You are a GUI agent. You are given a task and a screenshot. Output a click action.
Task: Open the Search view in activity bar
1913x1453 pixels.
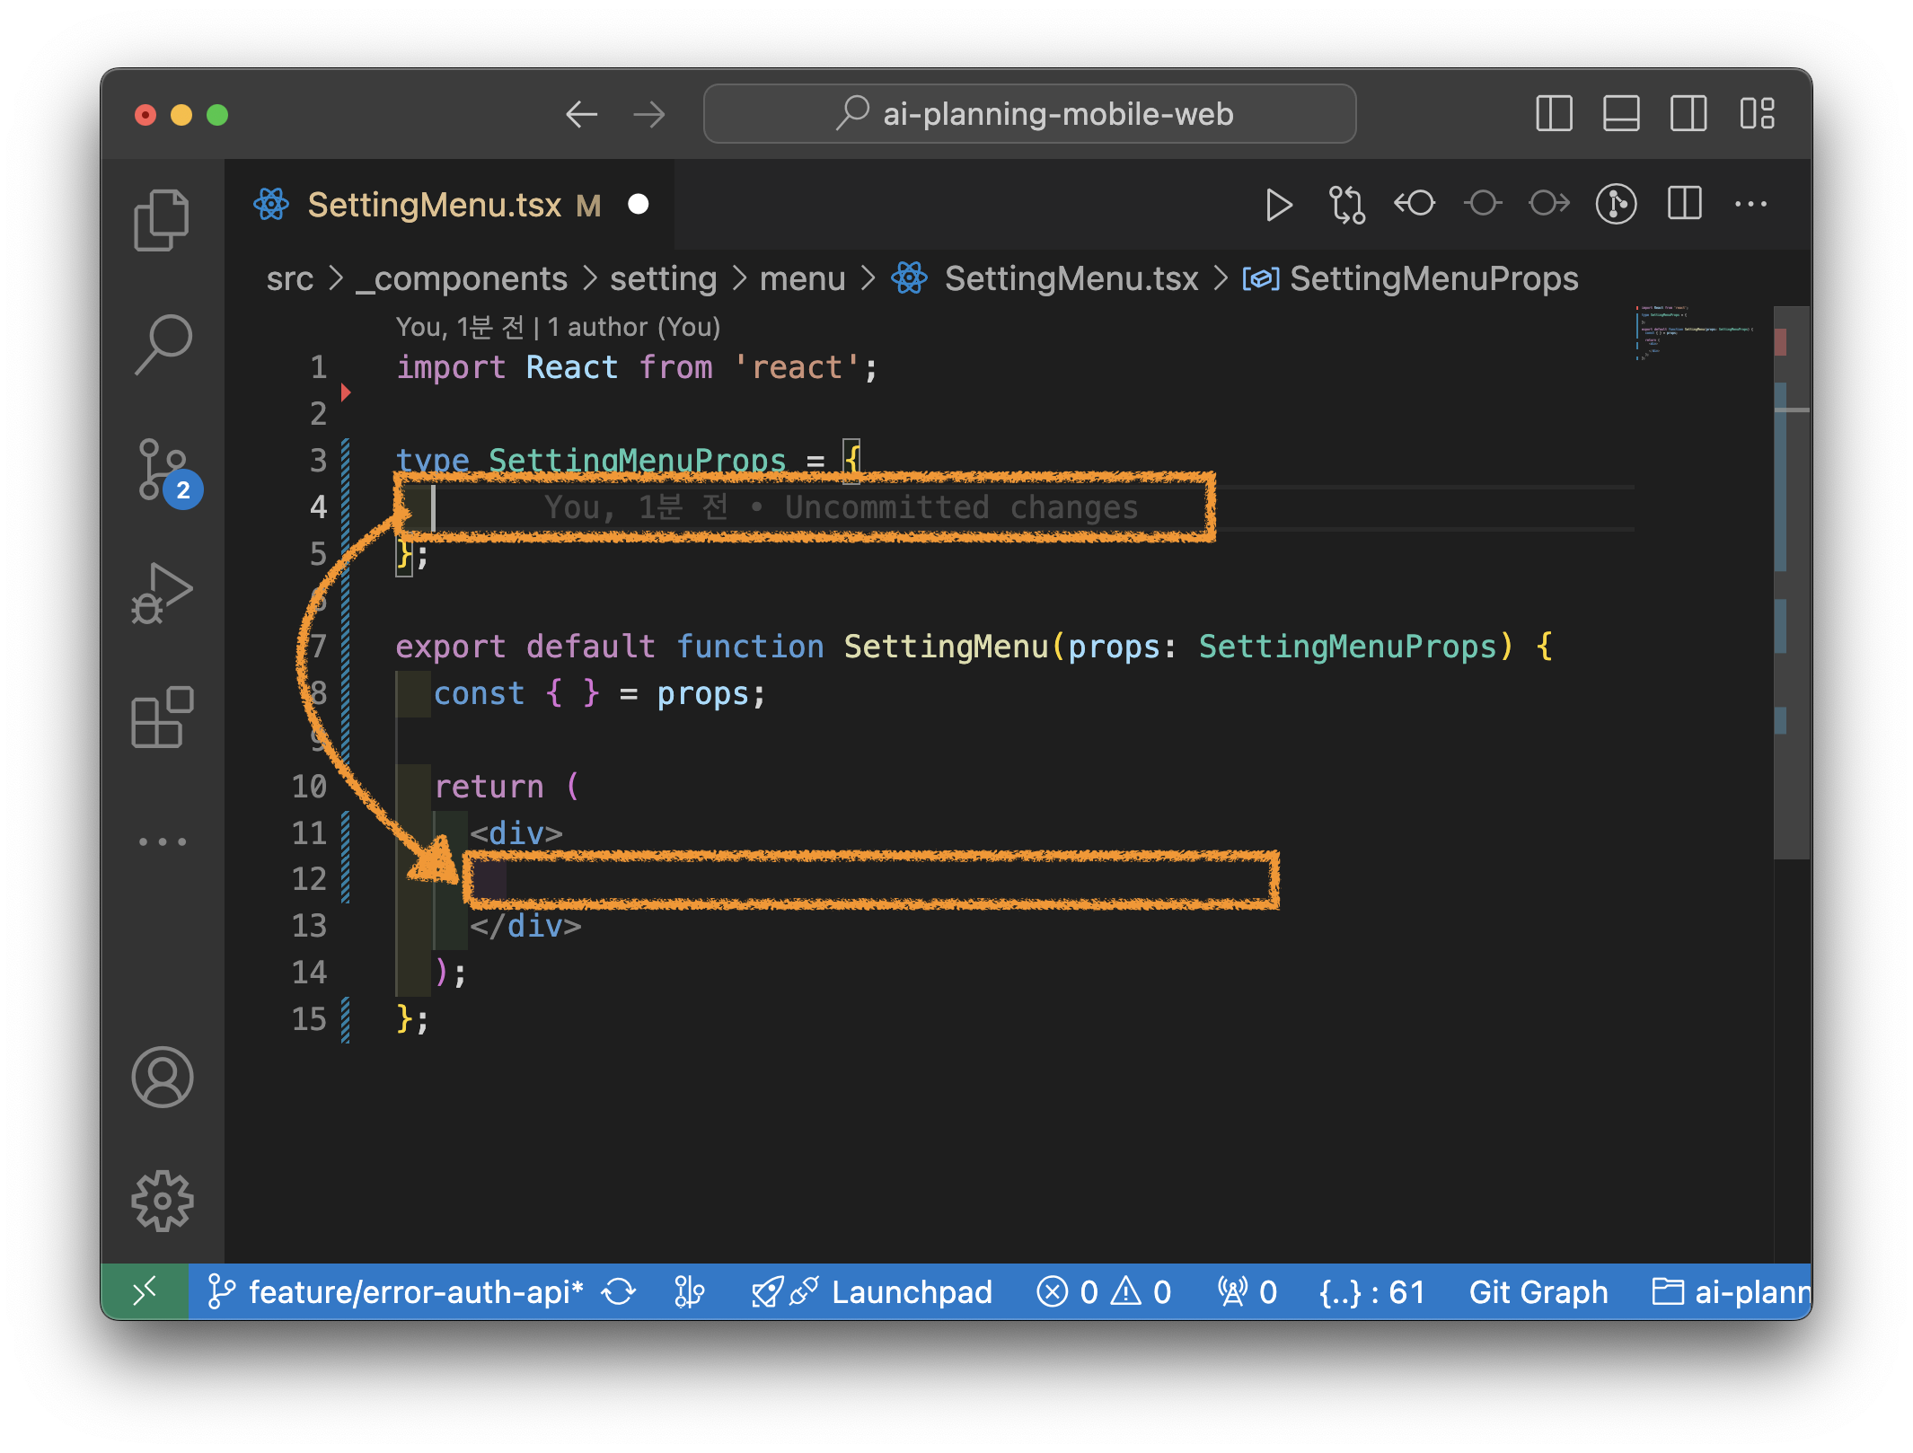[x=162, y=344]
